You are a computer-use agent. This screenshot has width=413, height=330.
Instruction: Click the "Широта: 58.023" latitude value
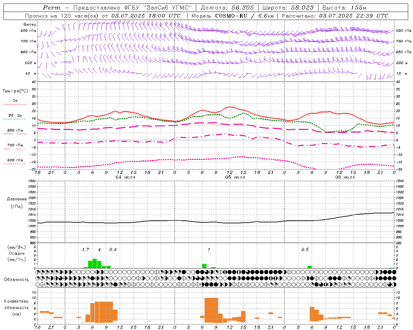click(x=288, y=8)
